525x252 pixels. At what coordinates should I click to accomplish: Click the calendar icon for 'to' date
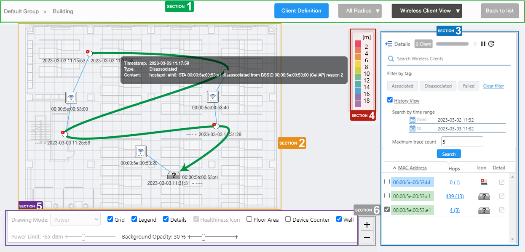point(412,129)
